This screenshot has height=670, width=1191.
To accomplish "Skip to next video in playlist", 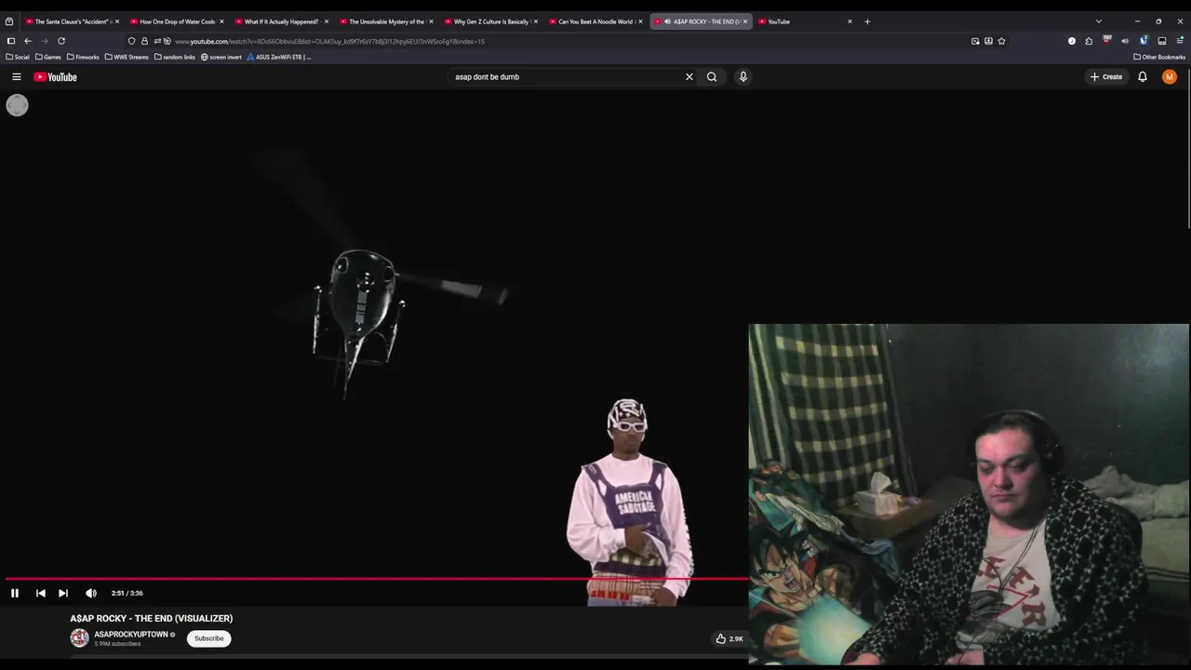I will [x=63, y=593].
